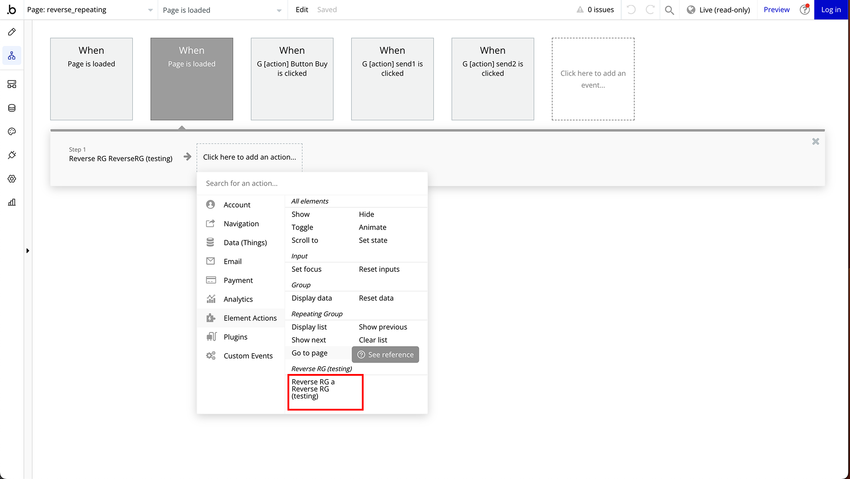Choose the Display list action
This screenshot has width=850, height=479.
(309, 327)
